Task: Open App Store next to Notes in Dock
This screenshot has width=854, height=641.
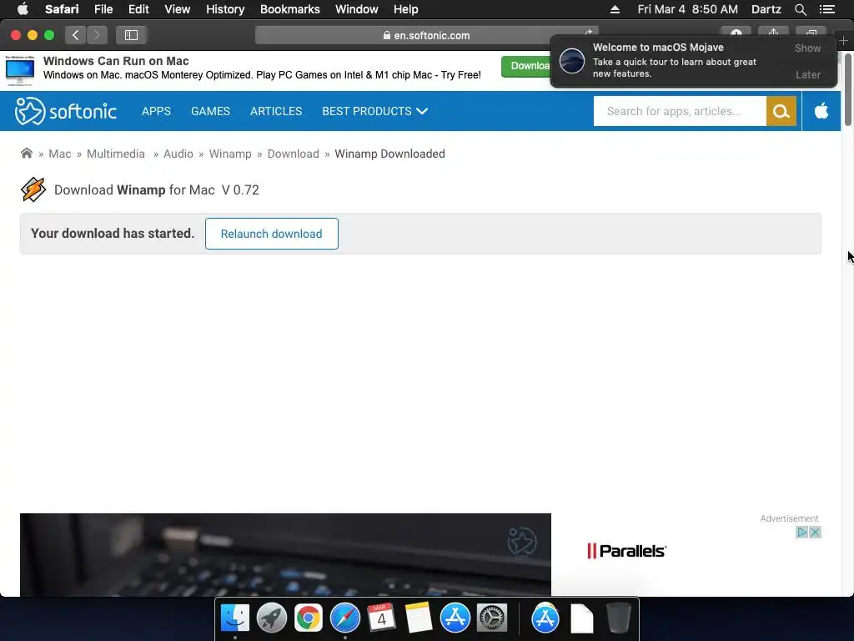Action: [455, 618]
